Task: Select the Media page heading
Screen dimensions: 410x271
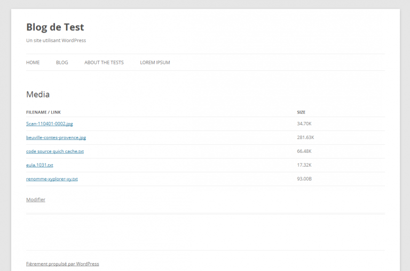Action: point(38,94)
